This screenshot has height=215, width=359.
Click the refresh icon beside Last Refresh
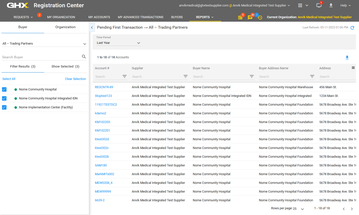click(x=352, y=28)
